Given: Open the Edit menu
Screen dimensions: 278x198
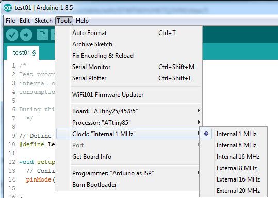Looking at the screenshot, I should point(25,21).
